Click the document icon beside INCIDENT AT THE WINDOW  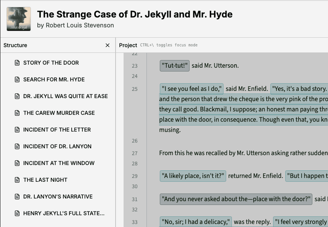click(16, 163)
